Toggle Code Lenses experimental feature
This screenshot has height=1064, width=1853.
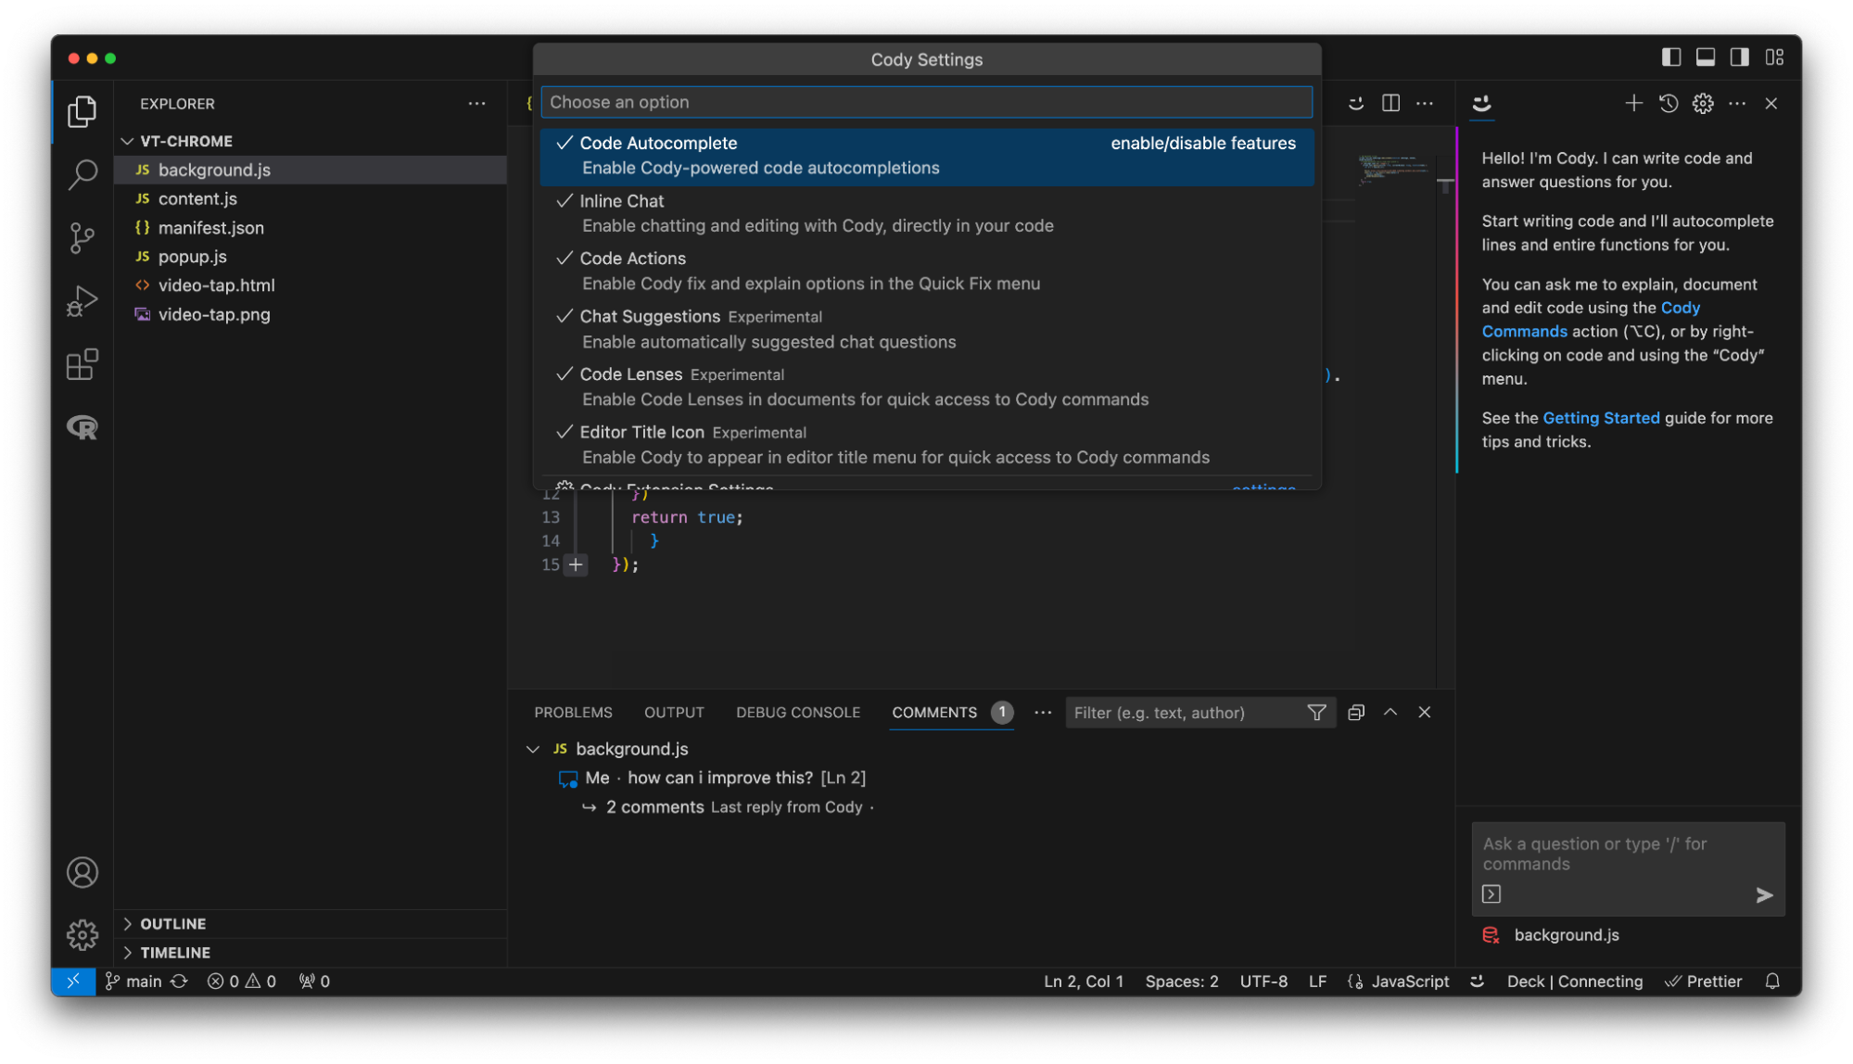[x=927, y=386]
